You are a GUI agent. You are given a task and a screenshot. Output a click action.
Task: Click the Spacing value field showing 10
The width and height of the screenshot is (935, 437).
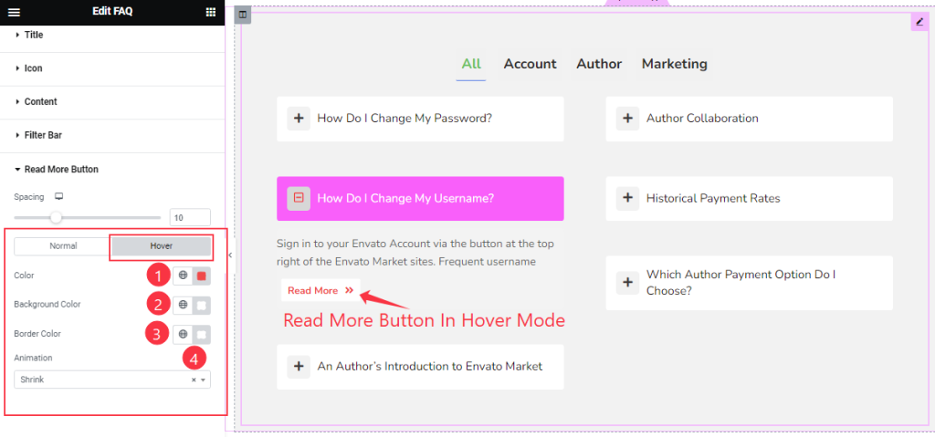[x=190, y=218]
